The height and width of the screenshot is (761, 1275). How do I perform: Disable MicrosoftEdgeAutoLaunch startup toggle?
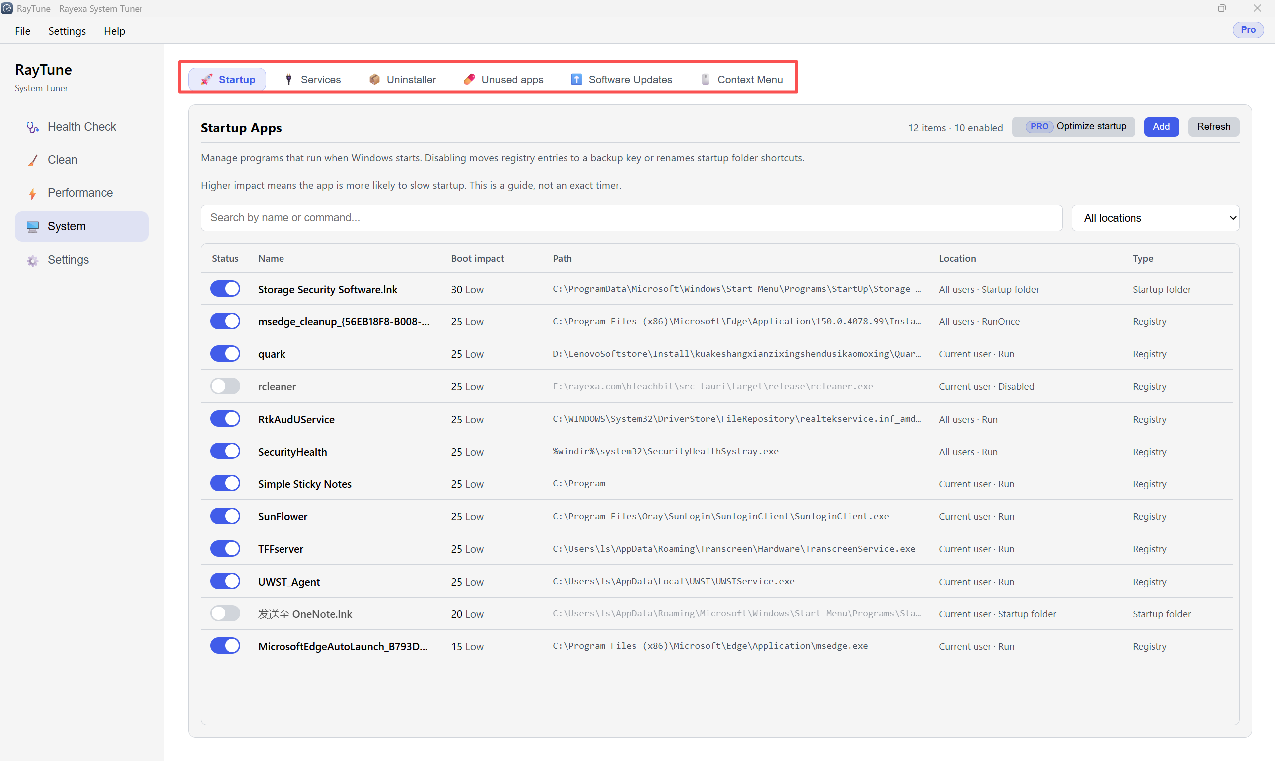point(225,646)
